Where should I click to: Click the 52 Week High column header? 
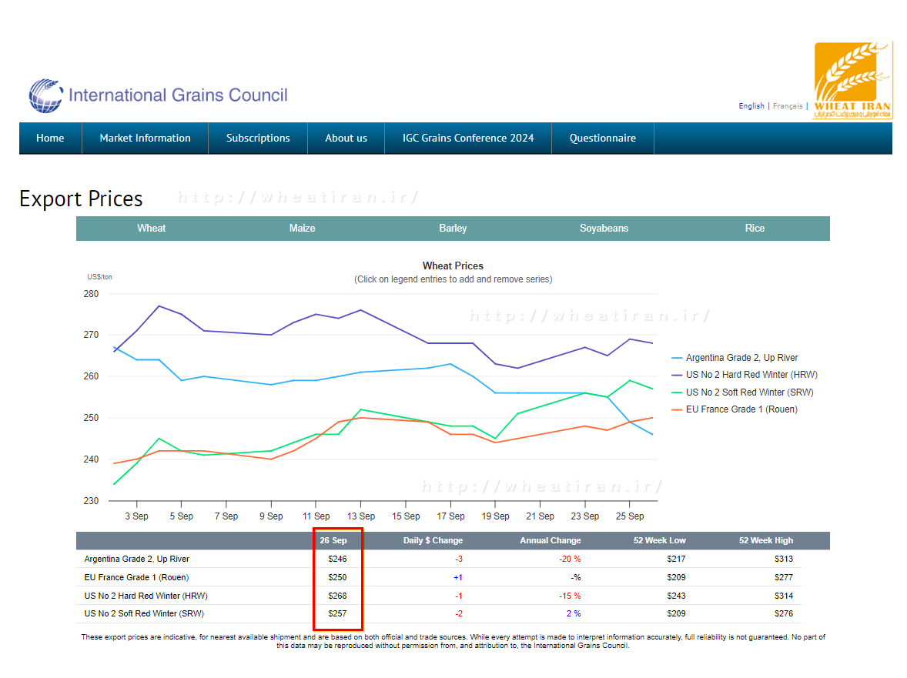click(x=766, y=540)
